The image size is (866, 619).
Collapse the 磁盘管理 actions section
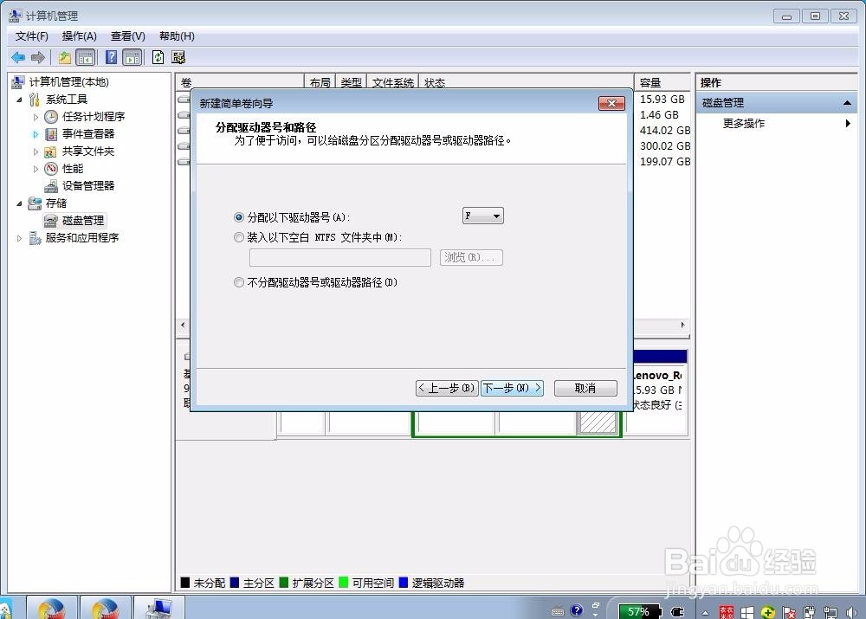click(x=847, y=103)
